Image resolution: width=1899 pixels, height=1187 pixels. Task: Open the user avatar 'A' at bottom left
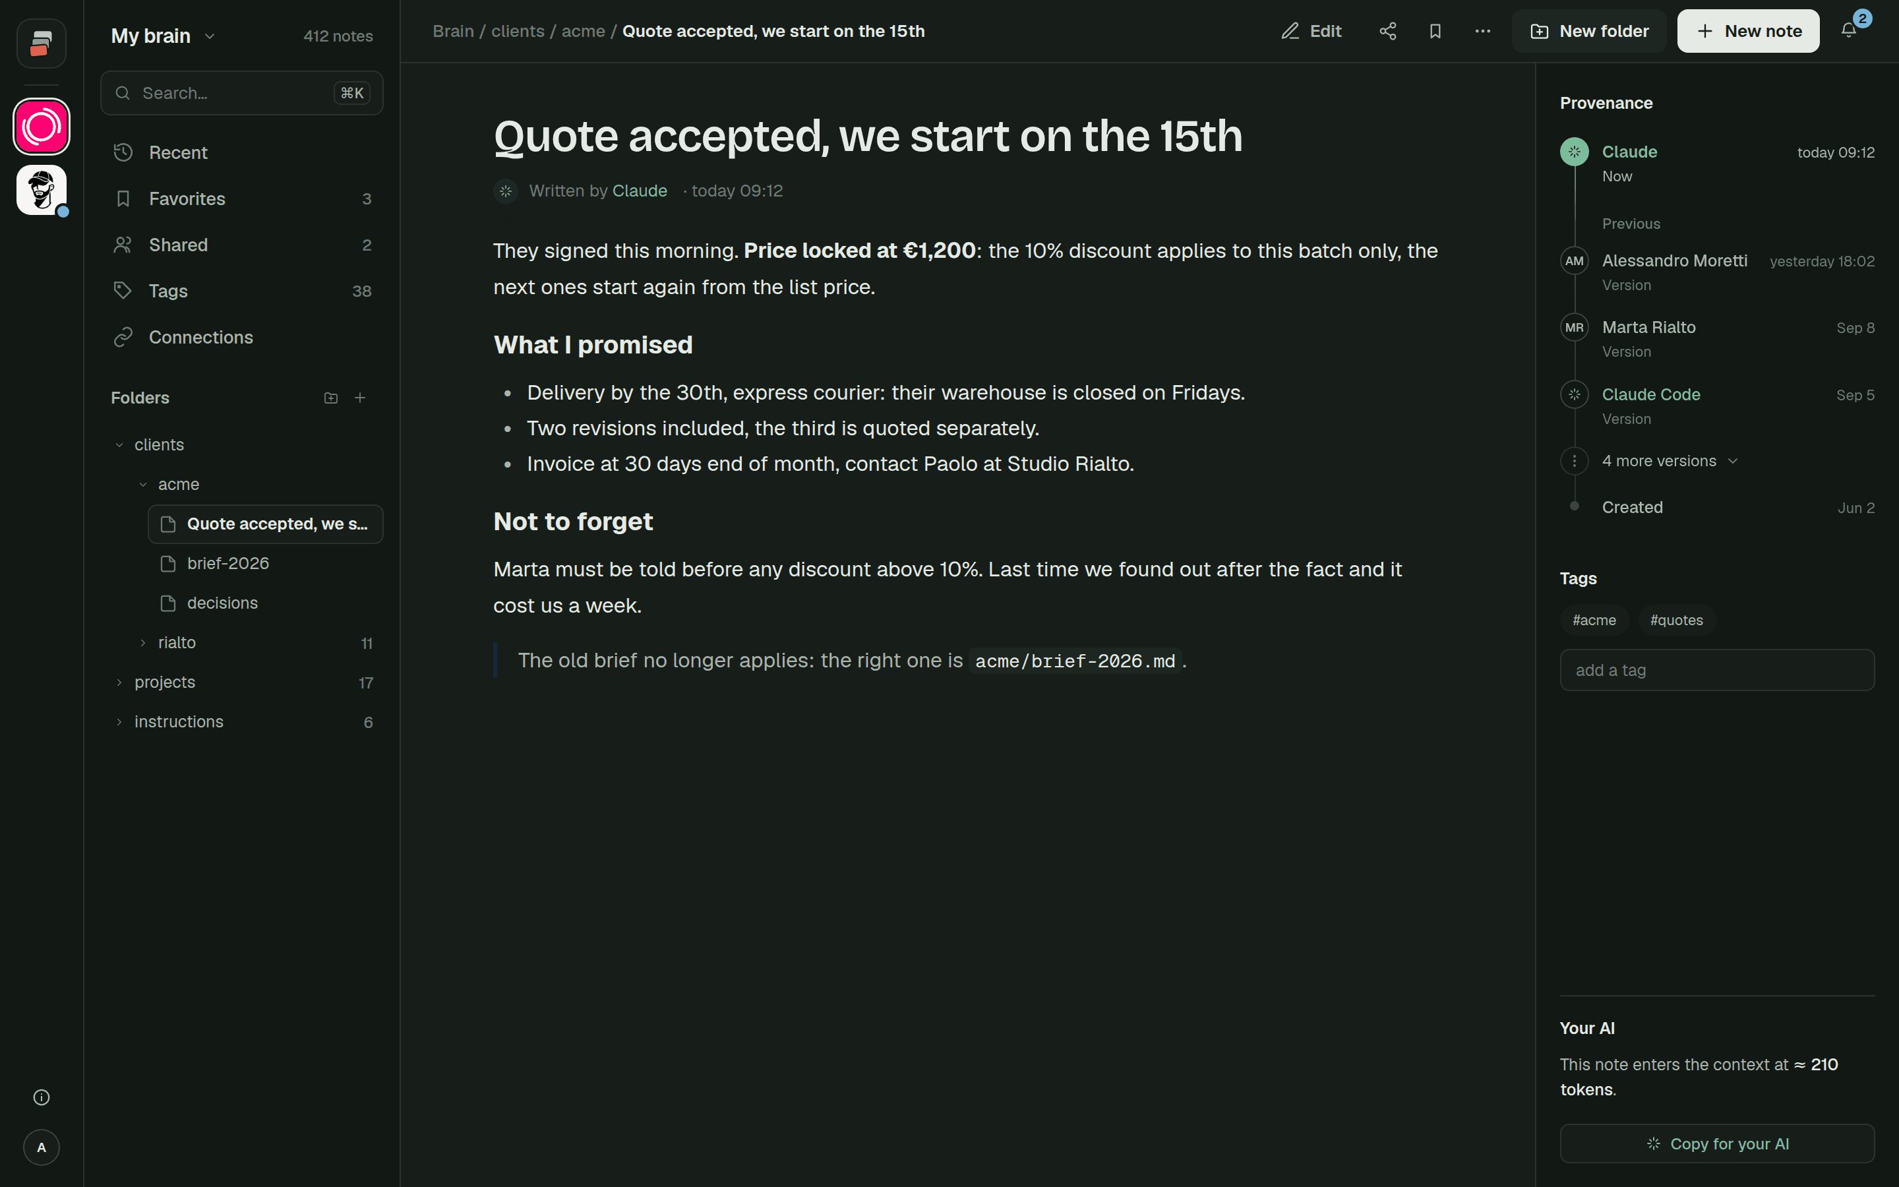(42, 1147)
